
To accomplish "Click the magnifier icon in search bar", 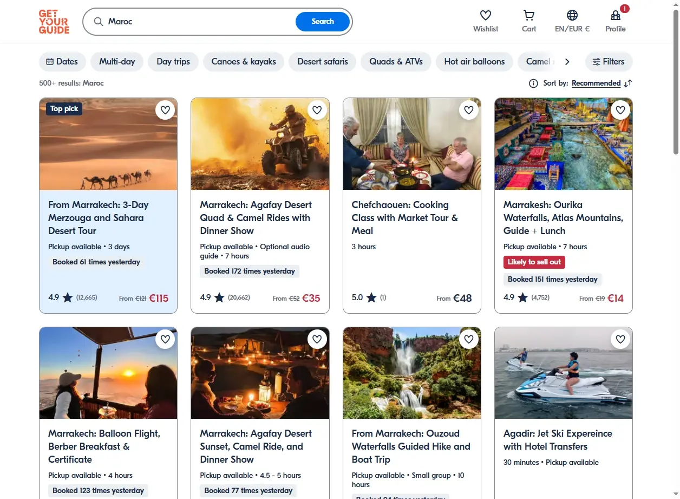I will (99, 22).
